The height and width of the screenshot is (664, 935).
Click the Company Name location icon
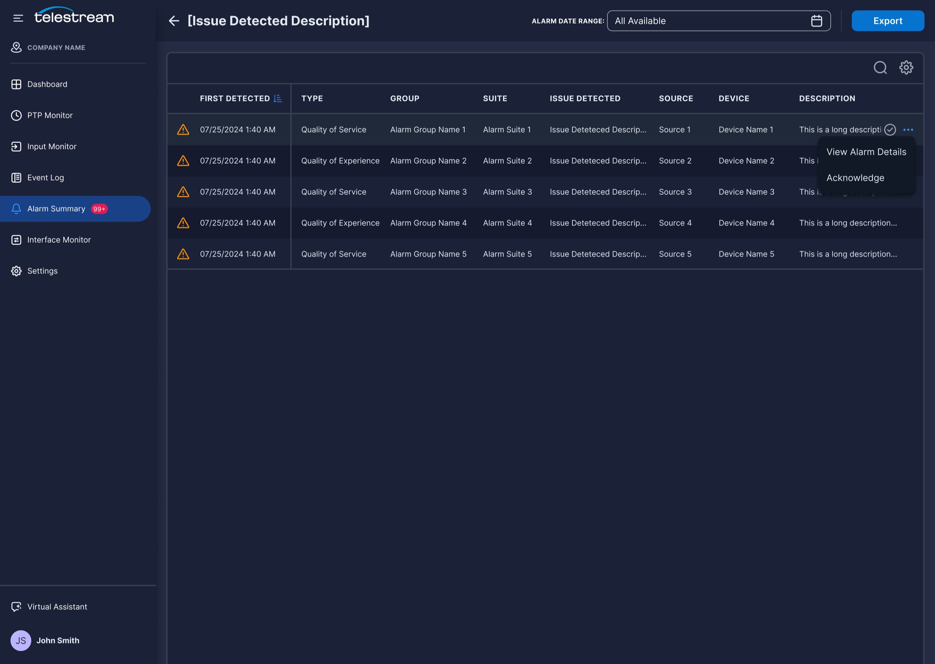[x=16, y=47]
